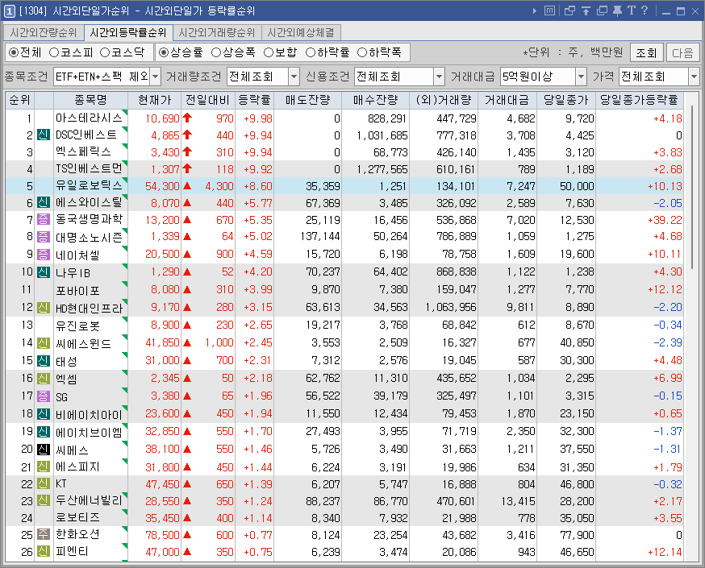Click the 다음 next button
This screenshot has width=705, height=568.
click(x=682, y=52)
